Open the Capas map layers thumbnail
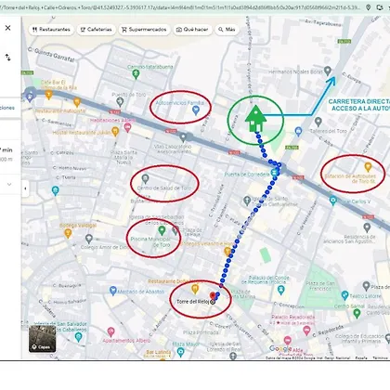This screenshot has width=390, height=390. pyautogui.click(x=43, y=339)
